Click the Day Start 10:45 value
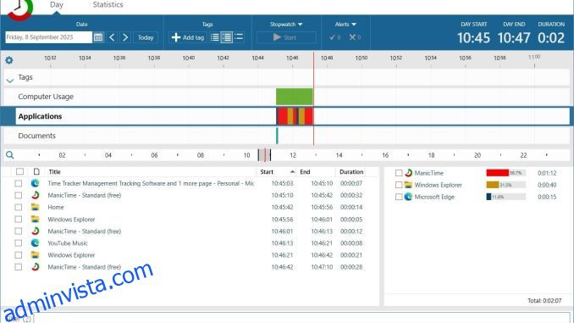This screenshot has height=323, width=574. point(473,38)
